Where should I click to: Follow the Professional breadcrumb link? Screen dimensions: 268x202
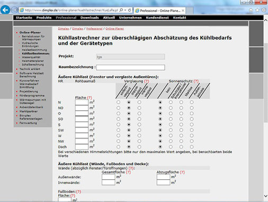[x=94, y=29]
